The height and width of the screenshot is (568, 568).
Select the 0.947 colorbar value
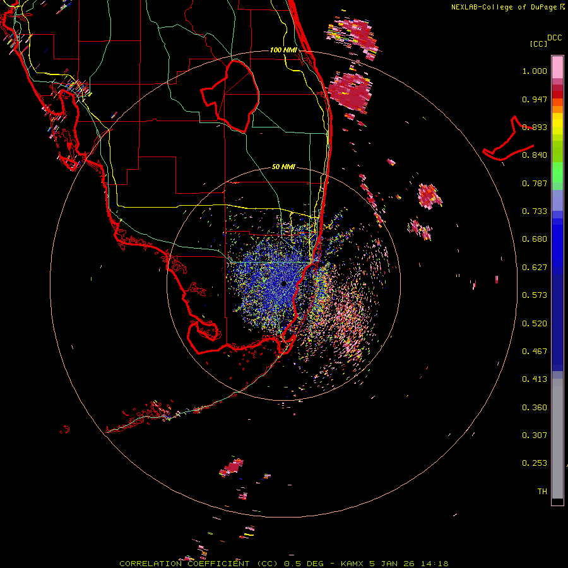click(535, 99)
